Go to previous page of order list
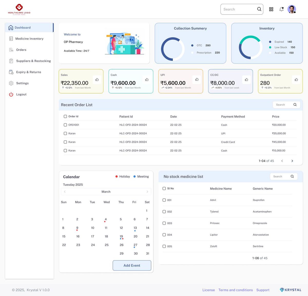308x296 pixels. pyautogui.click(x=282, y=161)
